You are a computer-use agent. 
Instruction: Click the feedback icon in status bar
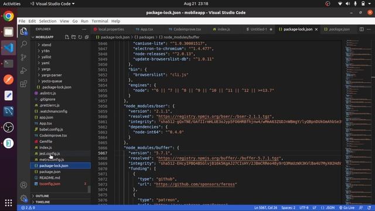(361, 207)
